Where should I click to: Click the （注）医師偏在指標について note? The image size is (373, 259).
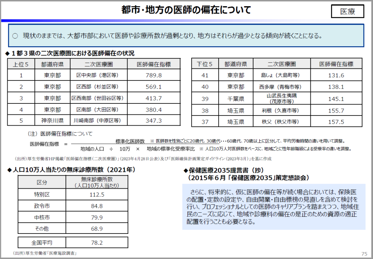point(59,134)
